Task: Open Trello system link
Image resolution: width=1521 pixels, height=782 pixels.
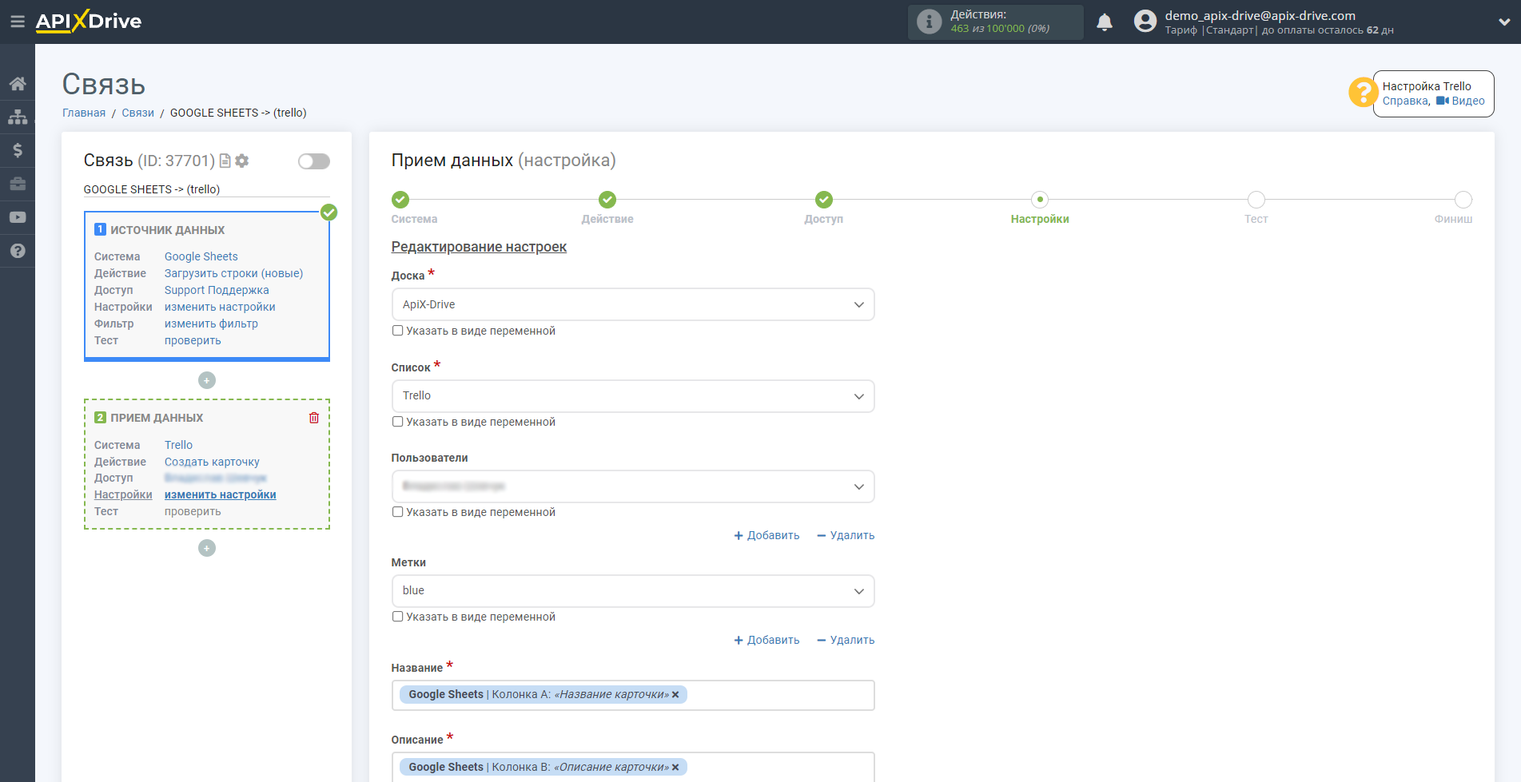Action: 178,445
